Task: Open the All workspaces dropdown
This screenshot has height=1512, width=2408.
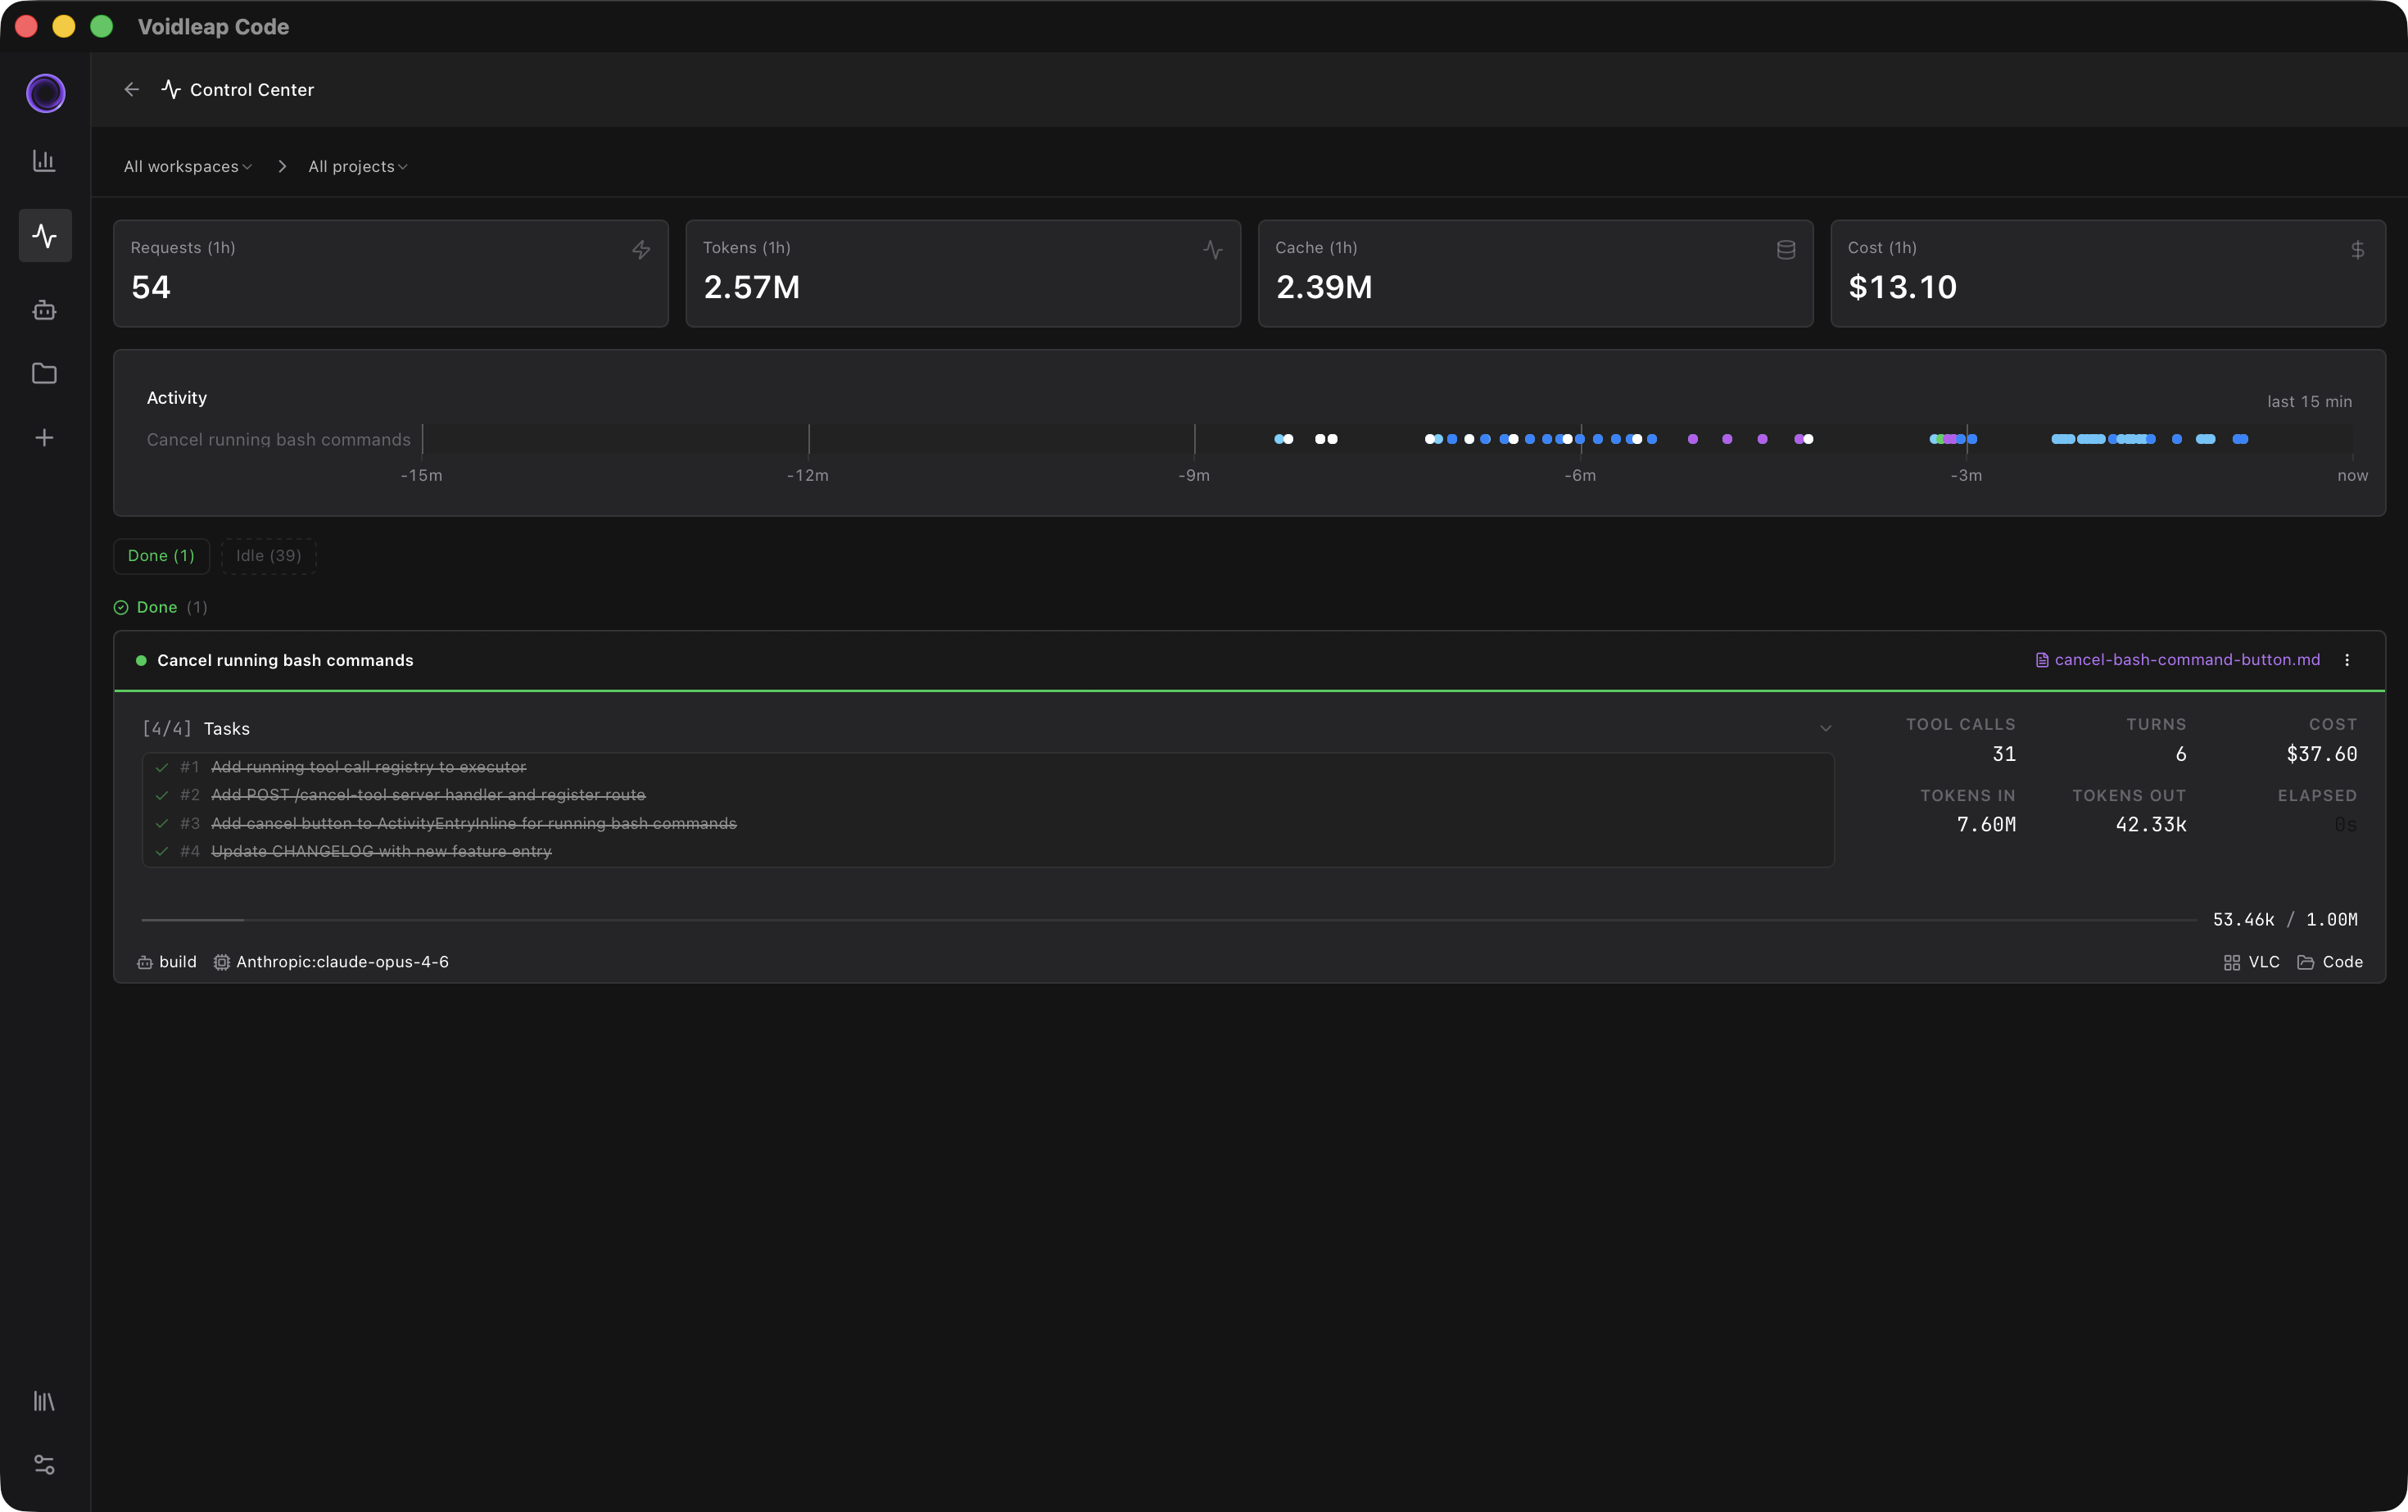Action: click(x=187, y=167)
